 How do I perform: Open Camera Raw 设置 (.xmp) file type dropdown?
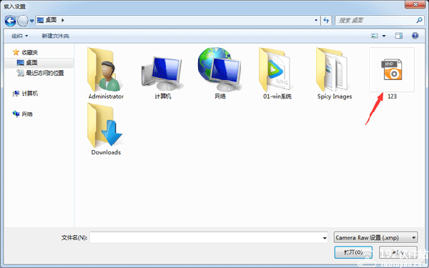click(x=375, y=237)
